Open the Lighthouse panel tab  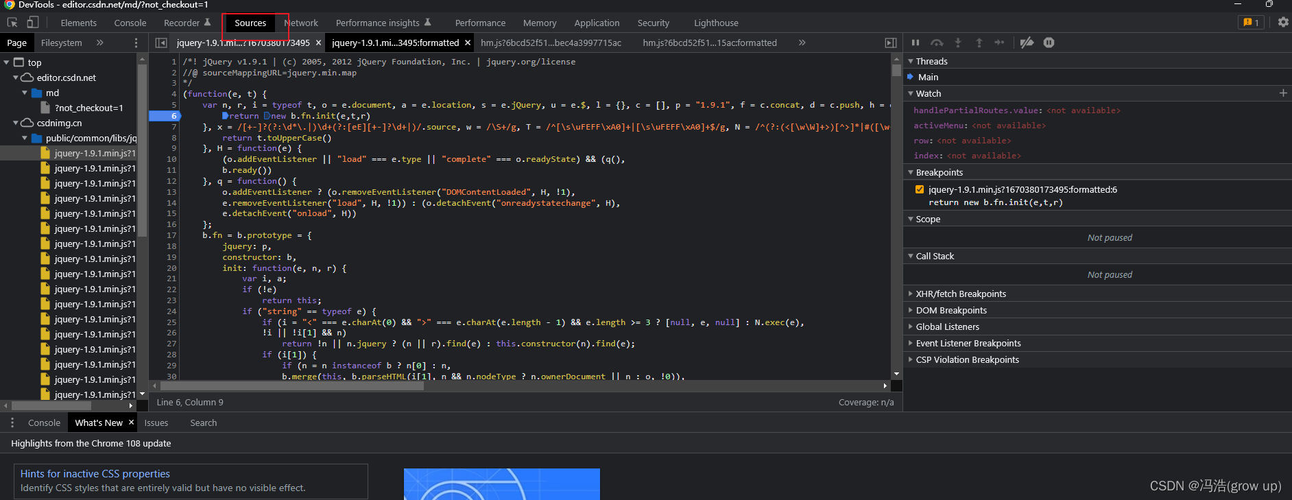(x=716, y=23)
